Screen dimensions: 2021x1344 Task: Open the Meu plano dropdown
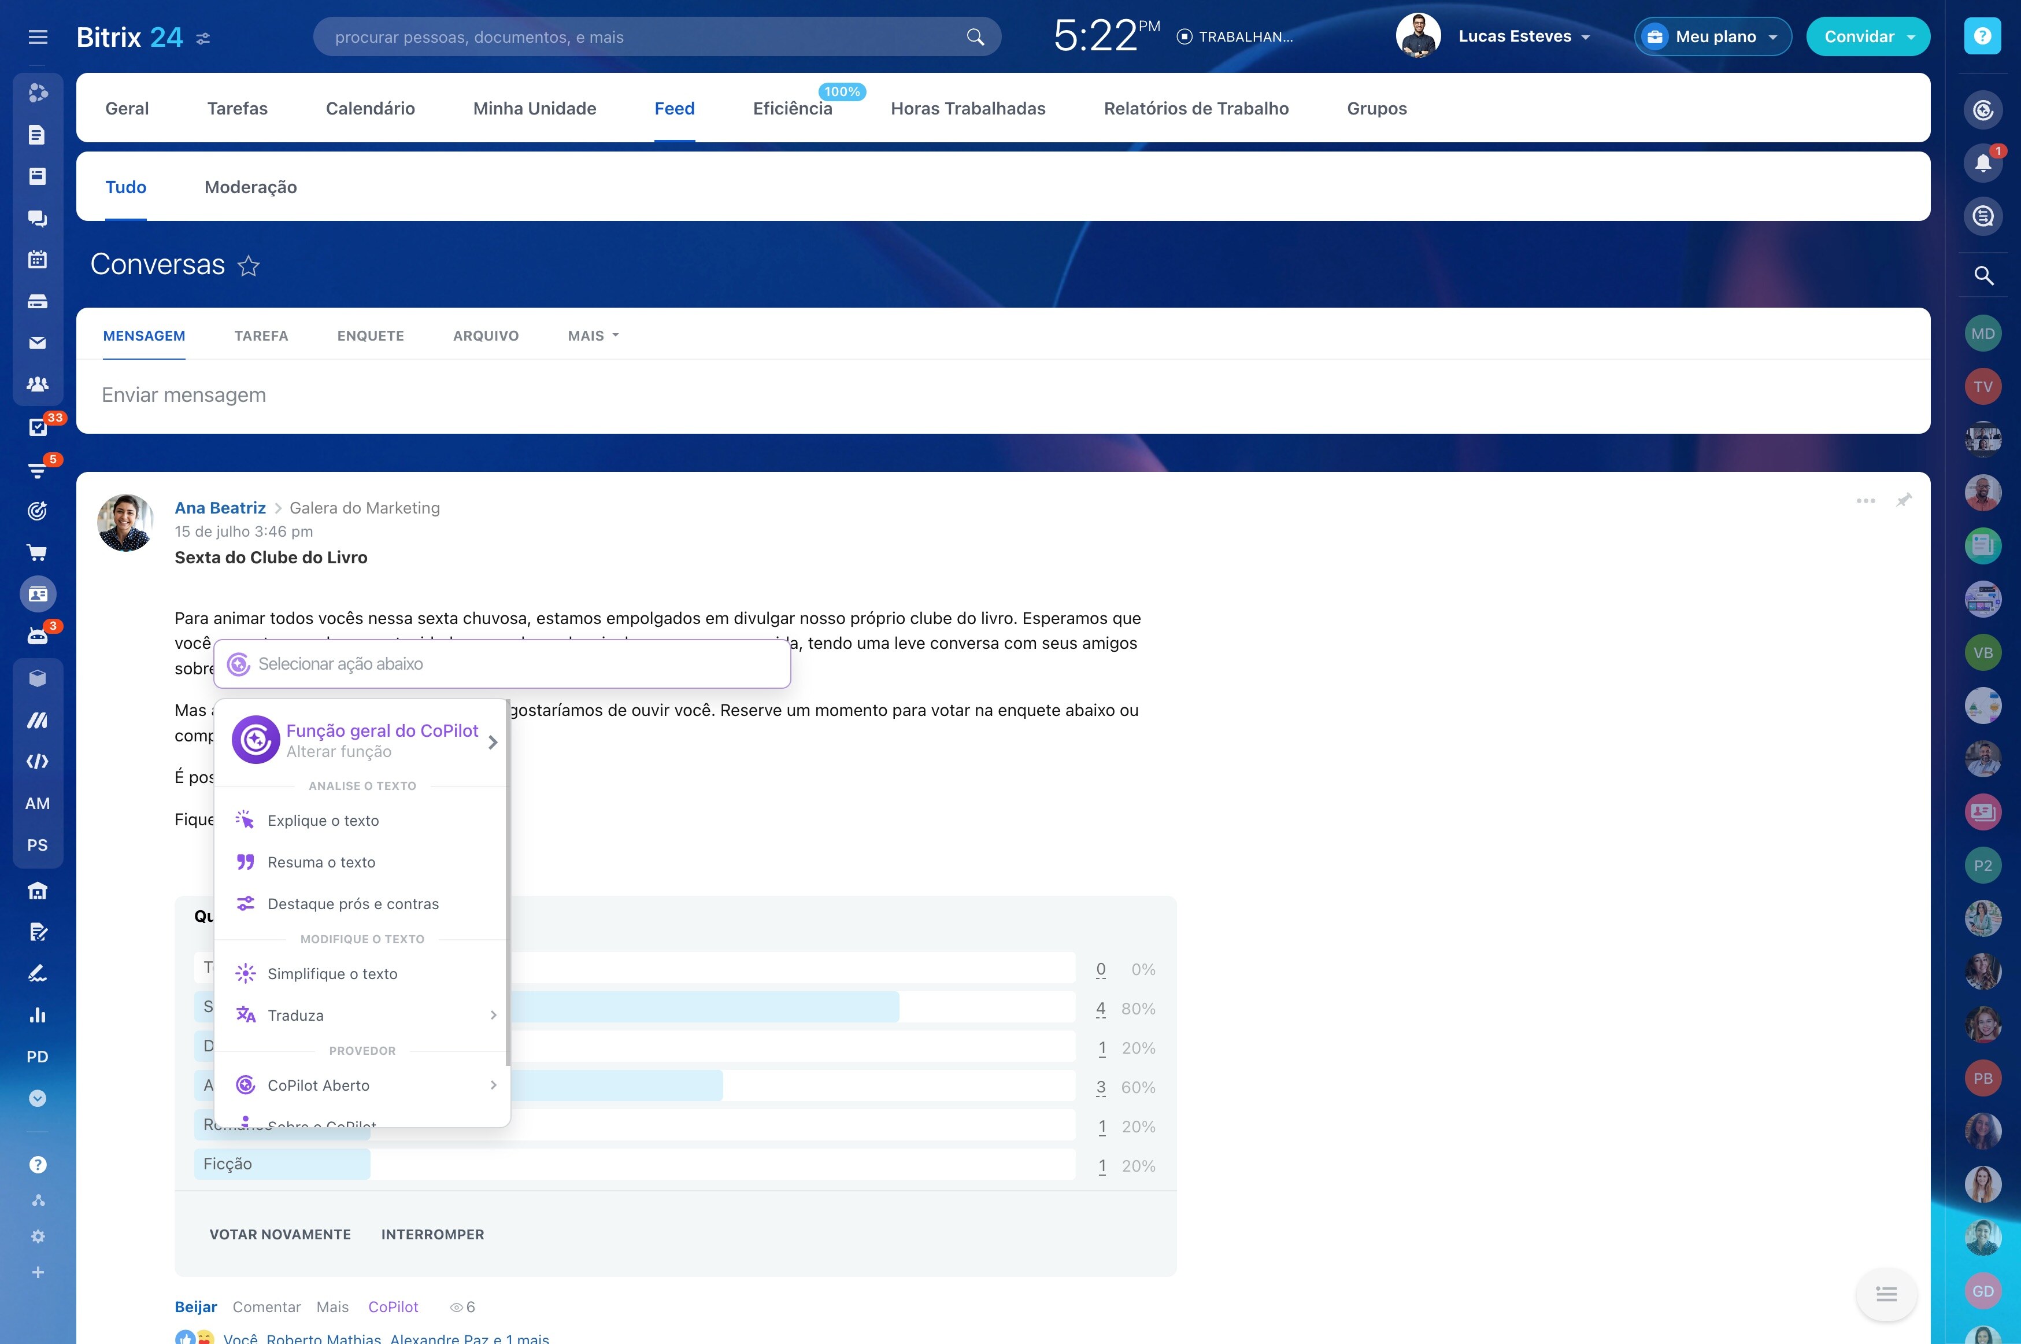(x=1712, y=37)
